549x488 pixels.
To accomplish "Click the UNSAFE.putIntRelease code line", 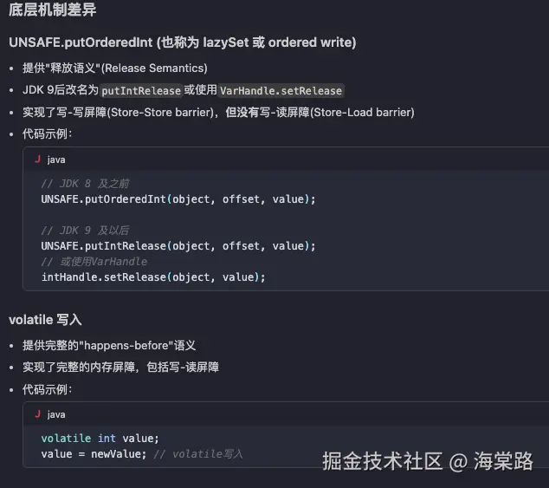I will tap(178, 246).
